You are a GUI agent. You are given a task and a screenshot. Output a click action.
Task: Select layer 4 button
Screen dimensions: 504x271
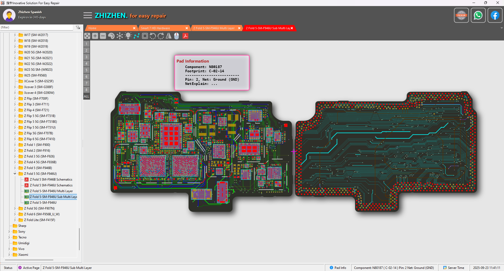(x=86, y=64)
